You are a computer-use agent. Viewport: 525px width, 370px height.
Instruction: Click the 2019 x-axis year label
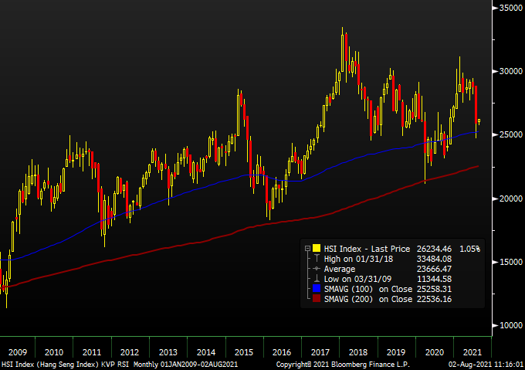point(396,352)
